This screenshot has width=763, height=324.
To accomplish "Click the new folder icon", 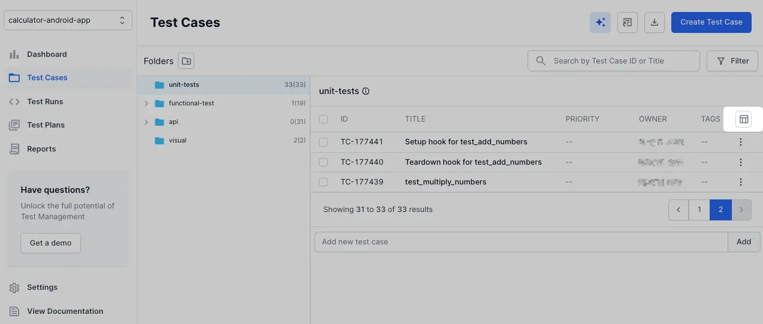I will [186, 60].
